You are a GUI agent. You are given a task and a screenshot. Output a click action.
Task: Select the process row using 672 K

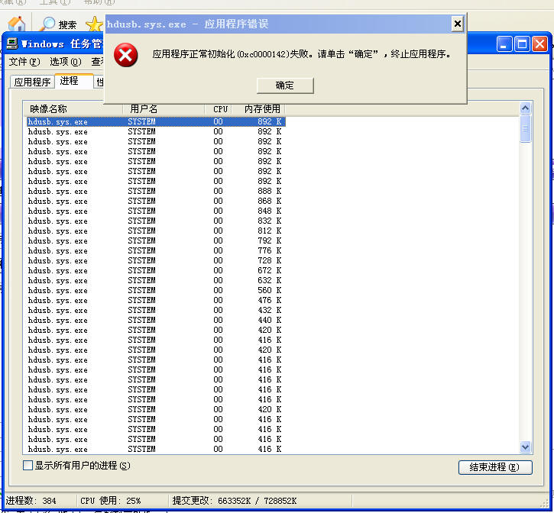tap(155, 270)
